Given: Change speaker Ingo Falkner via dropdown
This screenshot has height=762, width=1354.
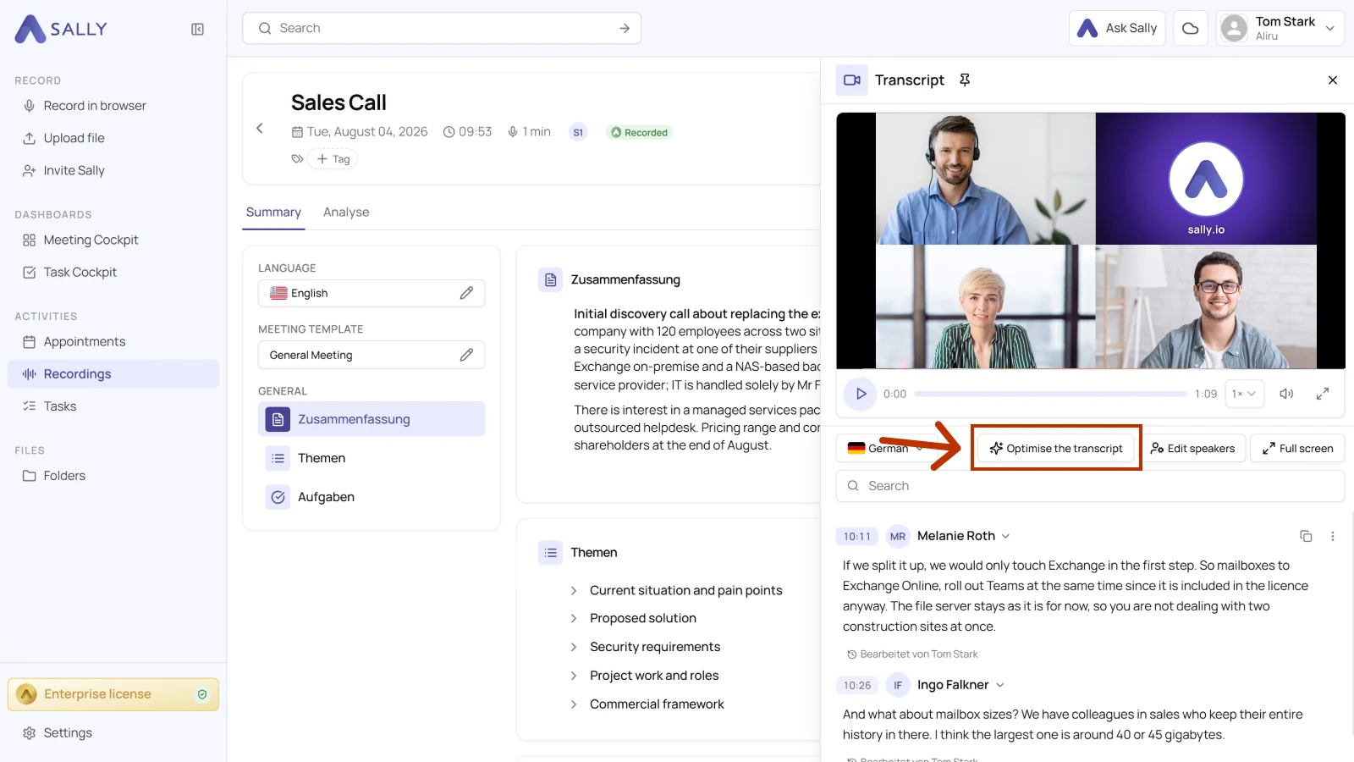Looking at the screenshot, I should (999, 685).
